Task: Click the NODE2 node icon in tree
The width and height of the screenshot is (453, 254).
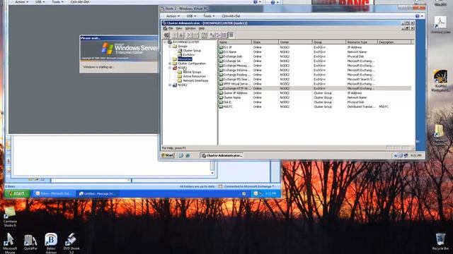Action: (x=175, y=85)
